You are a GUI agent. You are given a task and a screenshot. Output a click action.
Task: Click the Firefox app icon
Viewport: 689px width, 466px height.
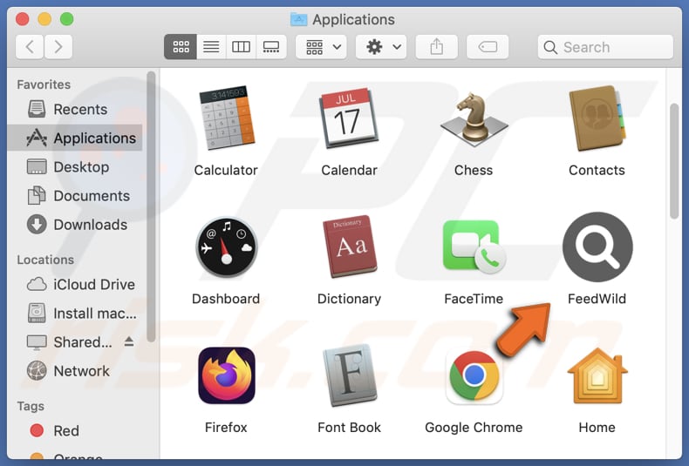[x=226, y=375]
